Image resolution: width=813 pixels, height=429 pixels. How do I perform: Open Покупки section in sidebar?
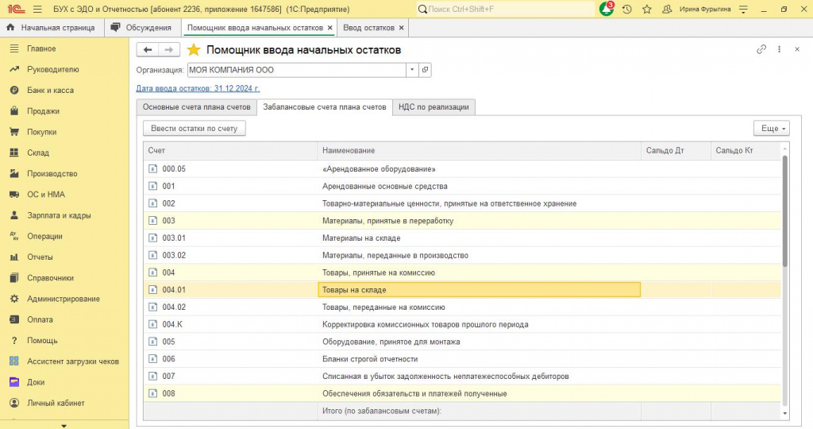[41, 132]
